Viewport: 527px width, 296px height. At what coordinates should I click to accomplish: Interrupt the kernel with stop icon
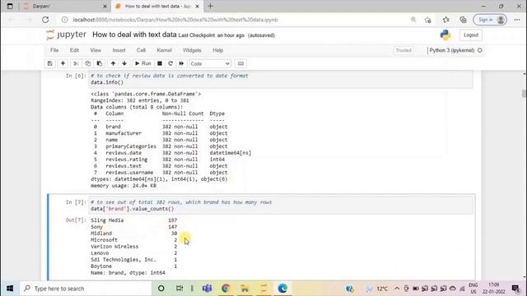pos(160,63)
